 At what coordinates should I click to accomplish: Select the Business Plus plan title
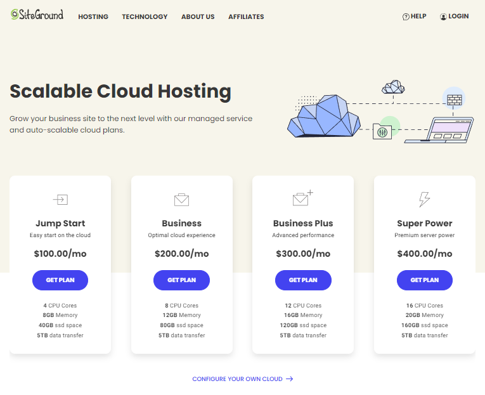(303, 223)
